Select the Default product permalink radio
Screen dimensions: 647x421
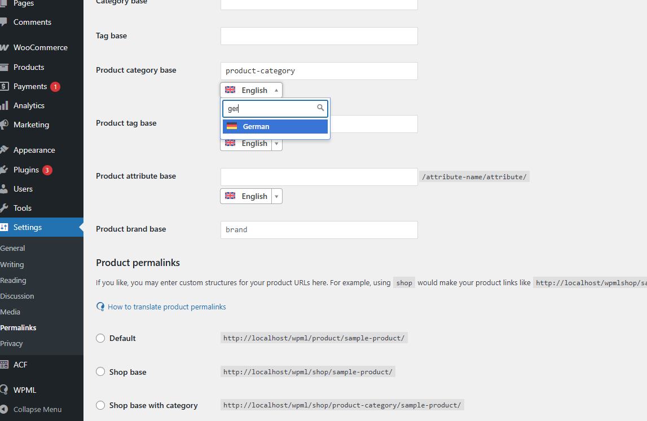pyautogui.click(x=100, y=338)
